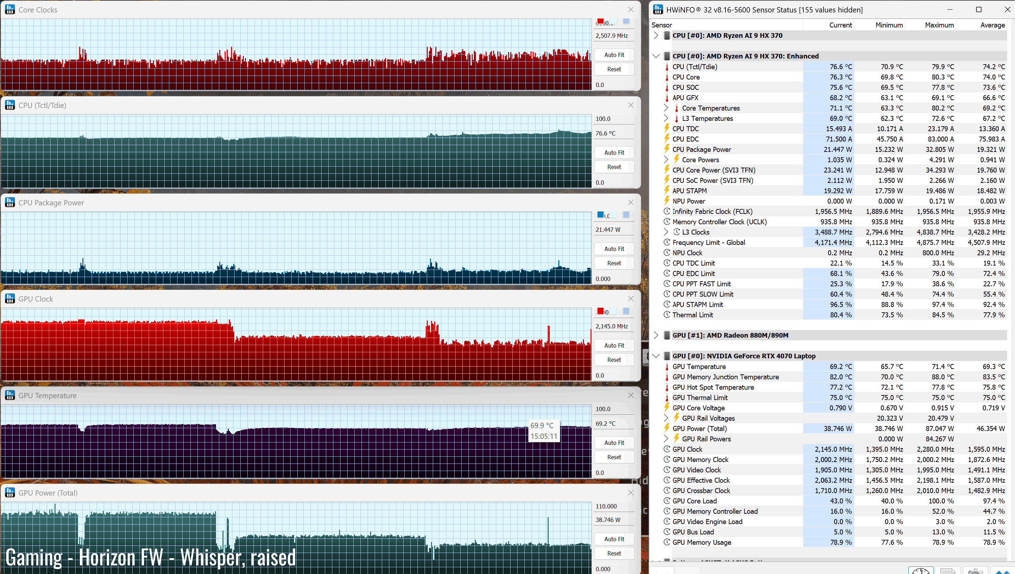
Task: Click the 100.0 maximum field of CPU (Tctl/Tdie) graph
Action: click(x=614, y=119)
